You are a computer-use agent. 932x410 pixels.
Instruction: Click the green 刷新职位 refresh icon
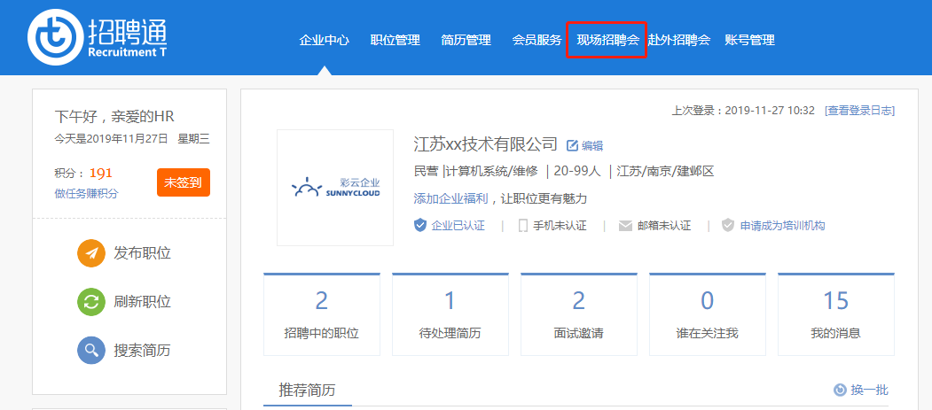pos(91,302)
